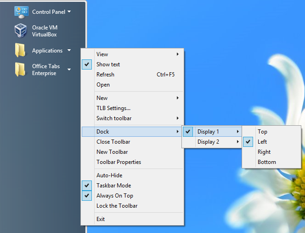Open the Dock submenu entry
This screenshot has height=233, width=305.
pyautogui.click(x=132, y=132)
